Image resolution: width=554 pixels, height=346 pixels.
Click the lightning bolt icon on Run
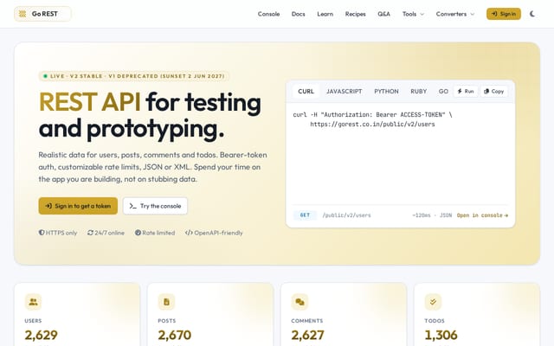pyautogui.click(x=460, y=91)
